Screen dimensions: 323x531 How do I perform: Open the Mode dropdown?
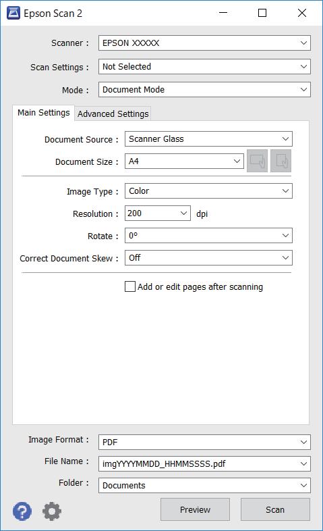(x=204, y=90)
